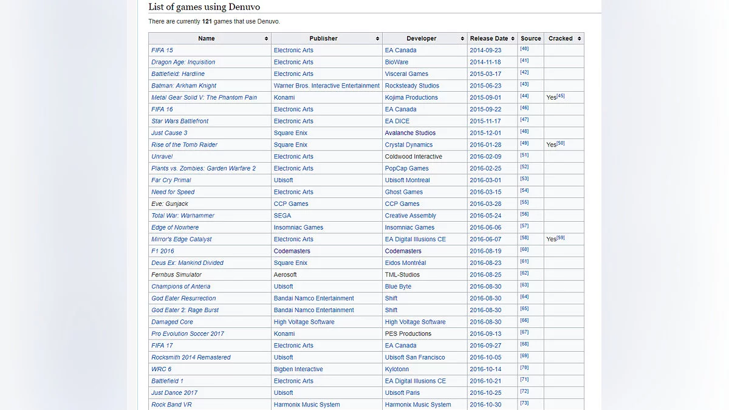This screenshot has height=410, width=729.
Task: Open God Eater Resurrection link
Action: point(183,299)
